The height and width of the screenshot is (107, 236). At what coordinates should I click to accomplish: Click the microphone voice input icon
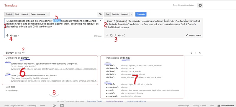pos(7,35)
